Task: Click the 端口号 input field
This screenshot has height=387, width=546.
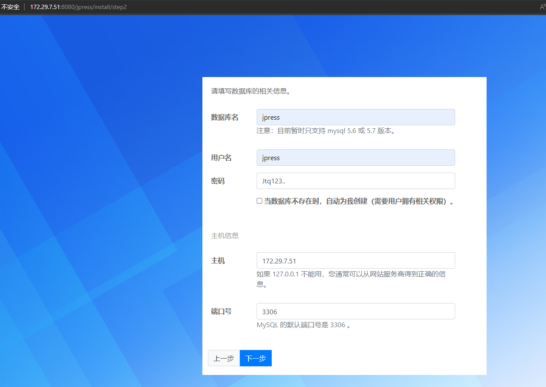Action: tap(356, 311)
